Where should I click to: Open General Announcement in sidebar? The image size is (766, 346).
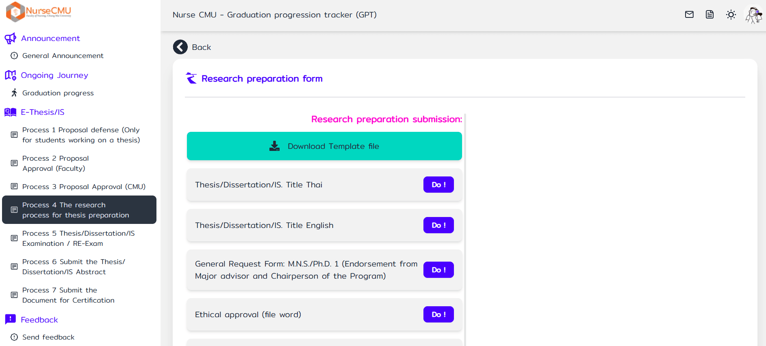coord(63,56)
